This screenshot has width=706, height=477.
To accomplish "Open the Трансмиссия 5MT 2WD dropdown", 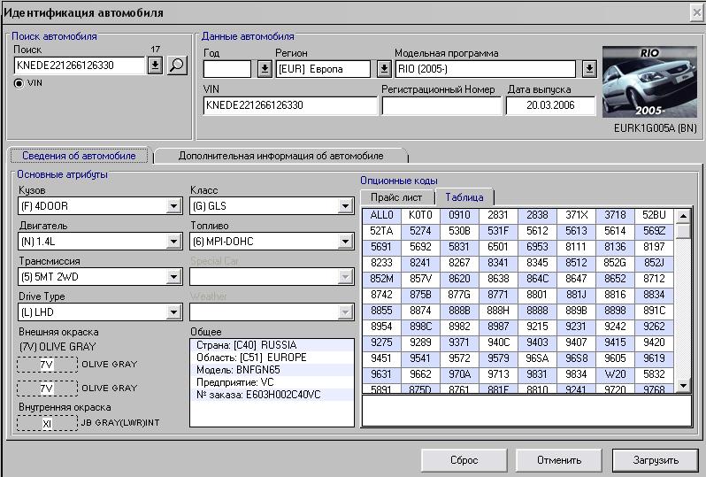I will [x=173, y=277].
